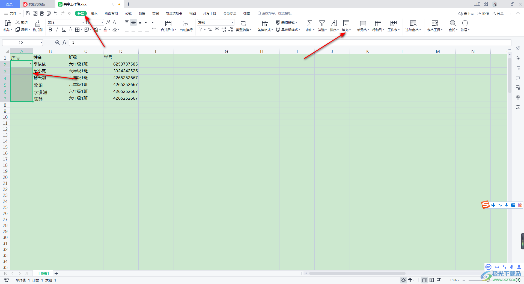
Task: Expand the Name Box dropdown arrow
Action: (41, 43)
